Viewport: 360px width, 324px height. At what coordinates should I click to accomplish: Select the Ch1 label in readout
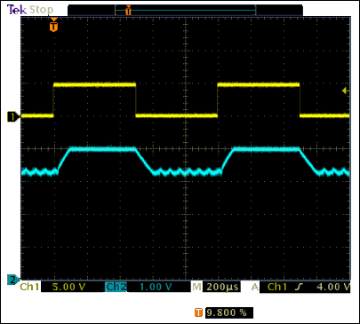(29, 287)
